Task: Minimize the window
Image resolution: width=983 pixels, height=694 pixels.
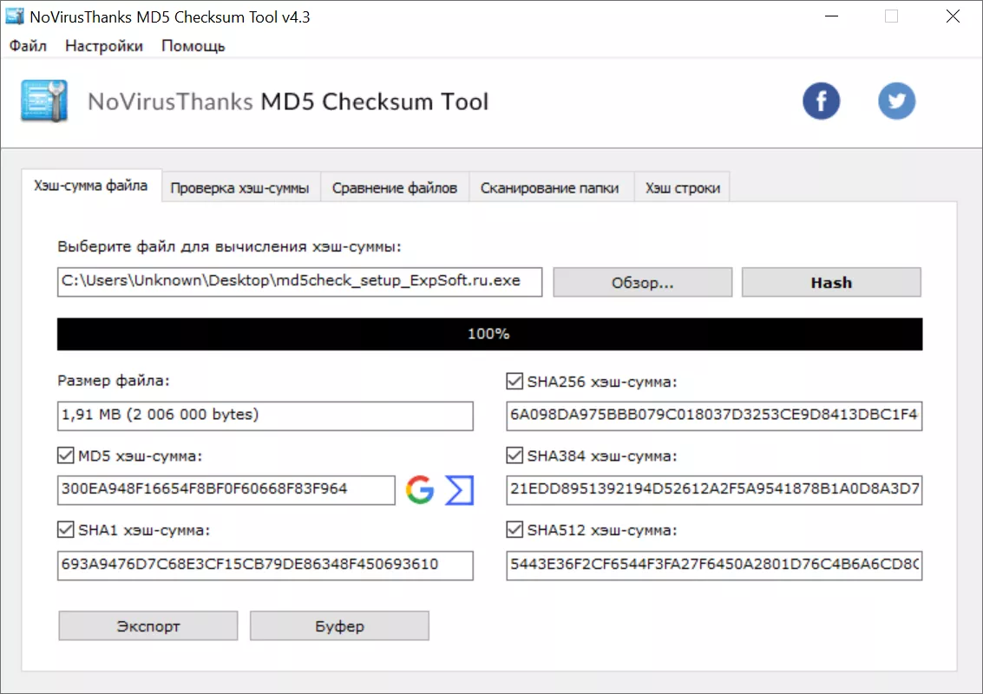Action: pyautogui.click(x=831, y=16)
